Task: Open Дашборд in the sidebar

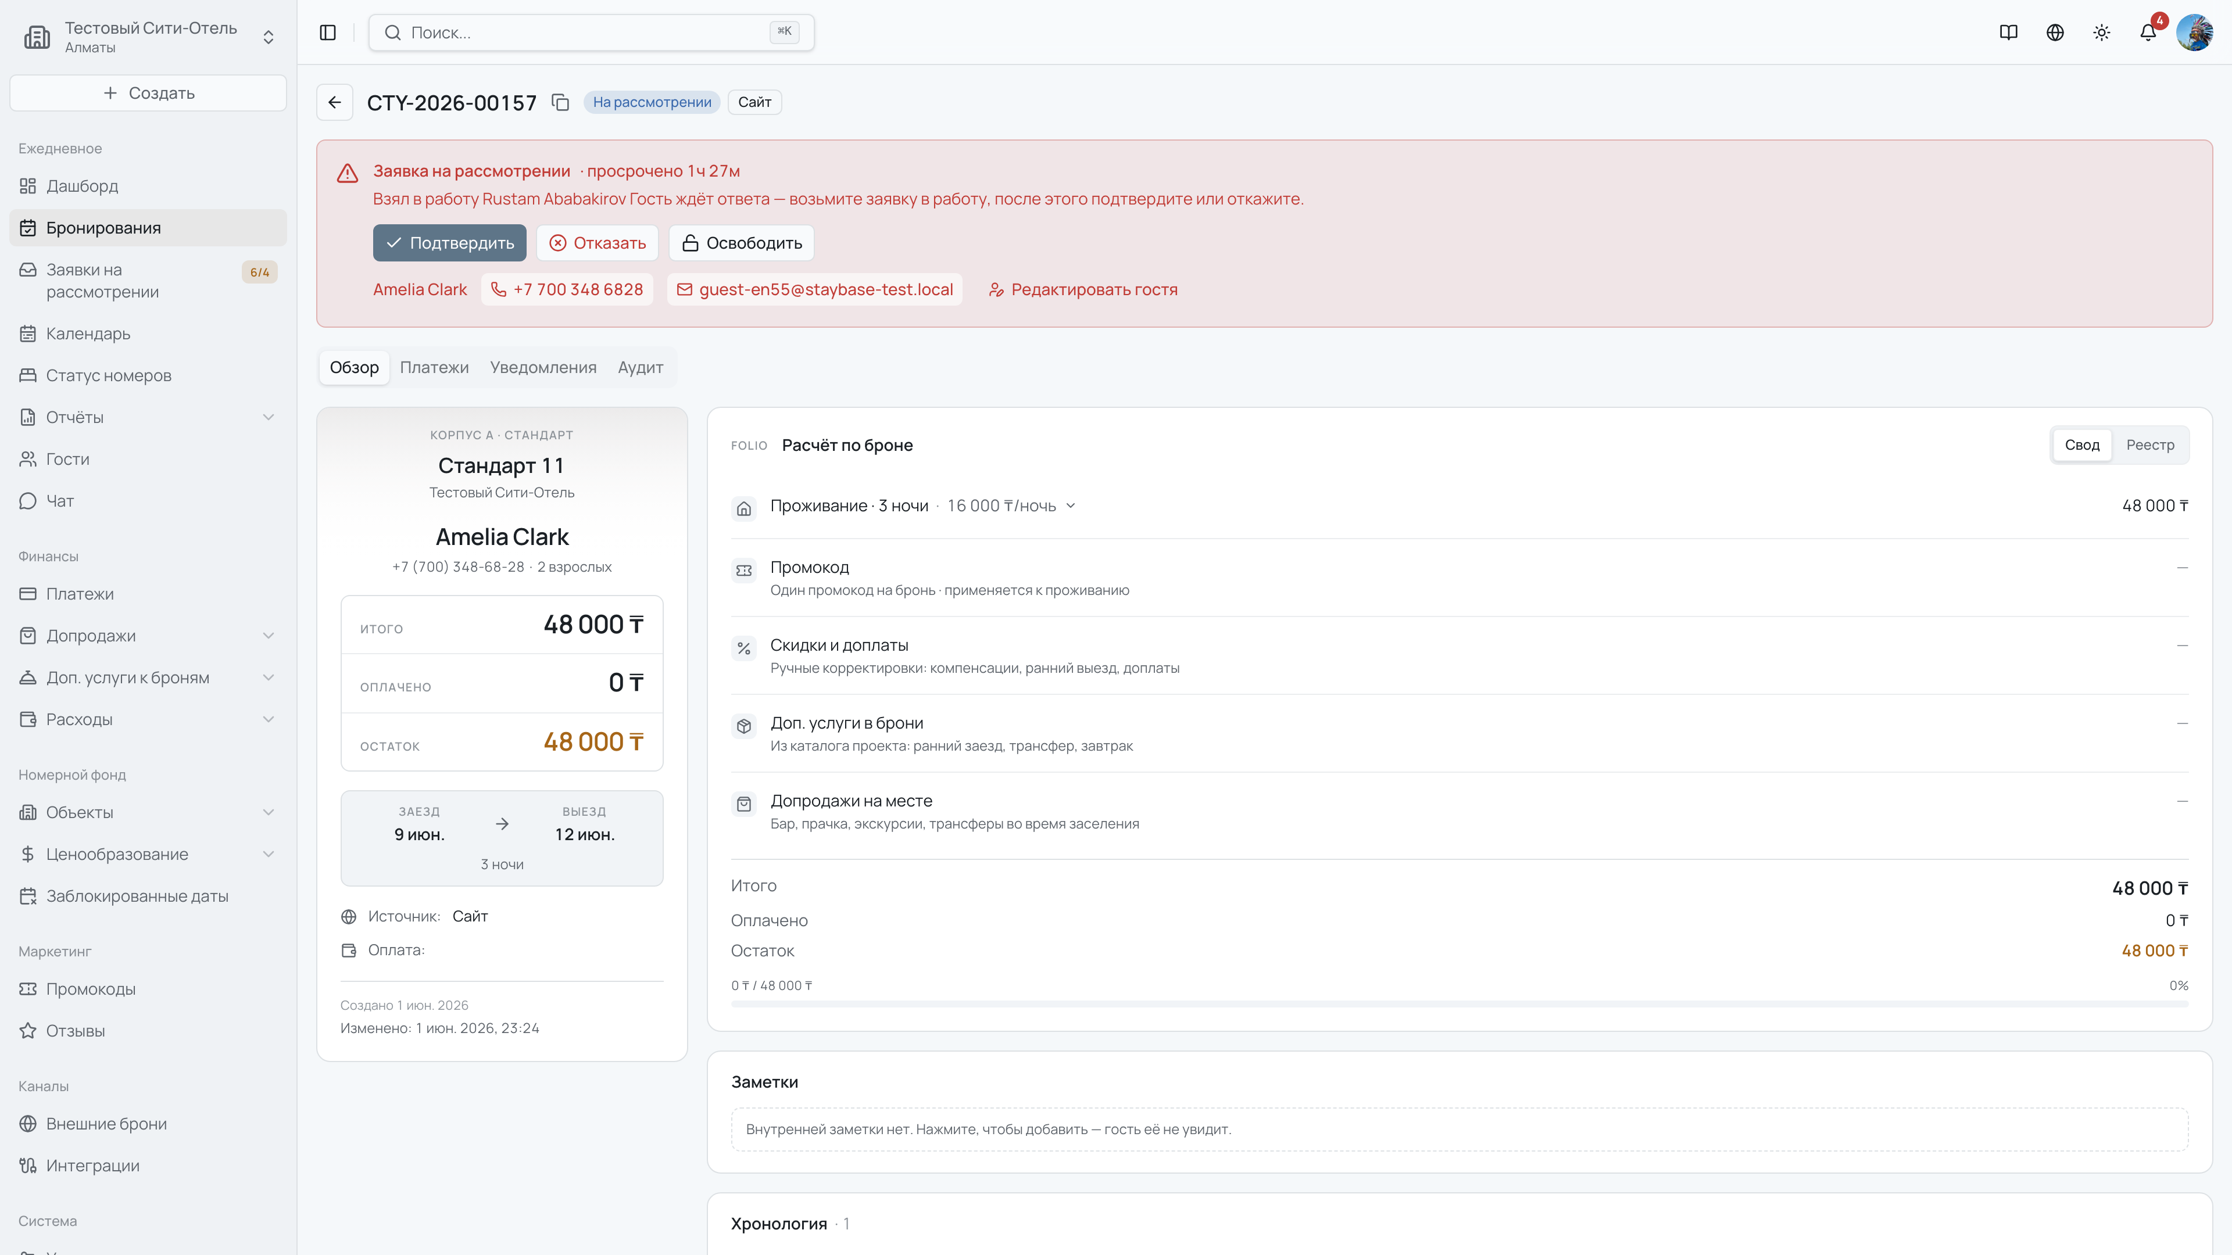Action: click(x=148, y=186)
